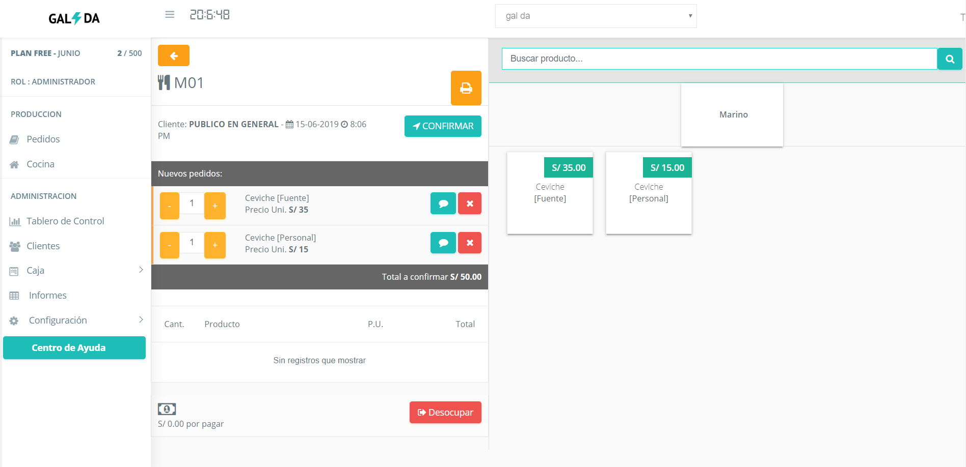Click the CONFIRMAR button
966x467 pixels.
443,126
